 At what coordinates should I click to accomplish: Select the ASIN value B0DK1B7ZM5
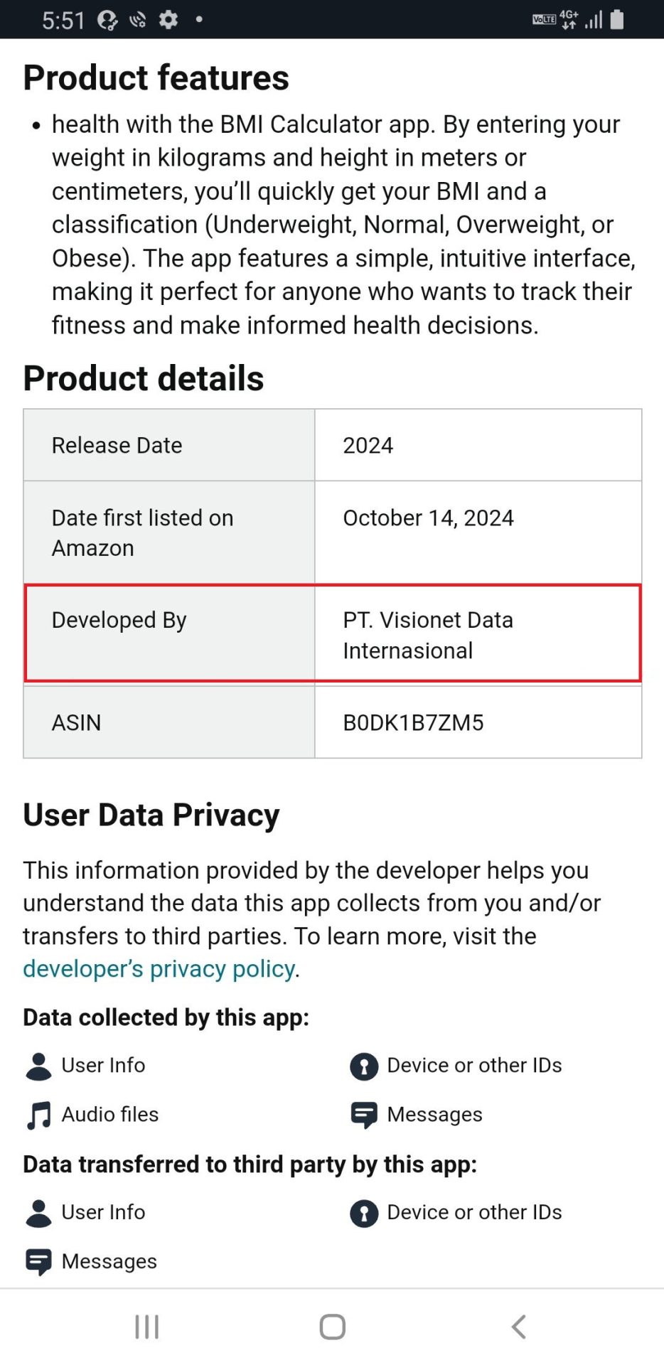pos(413,723)
